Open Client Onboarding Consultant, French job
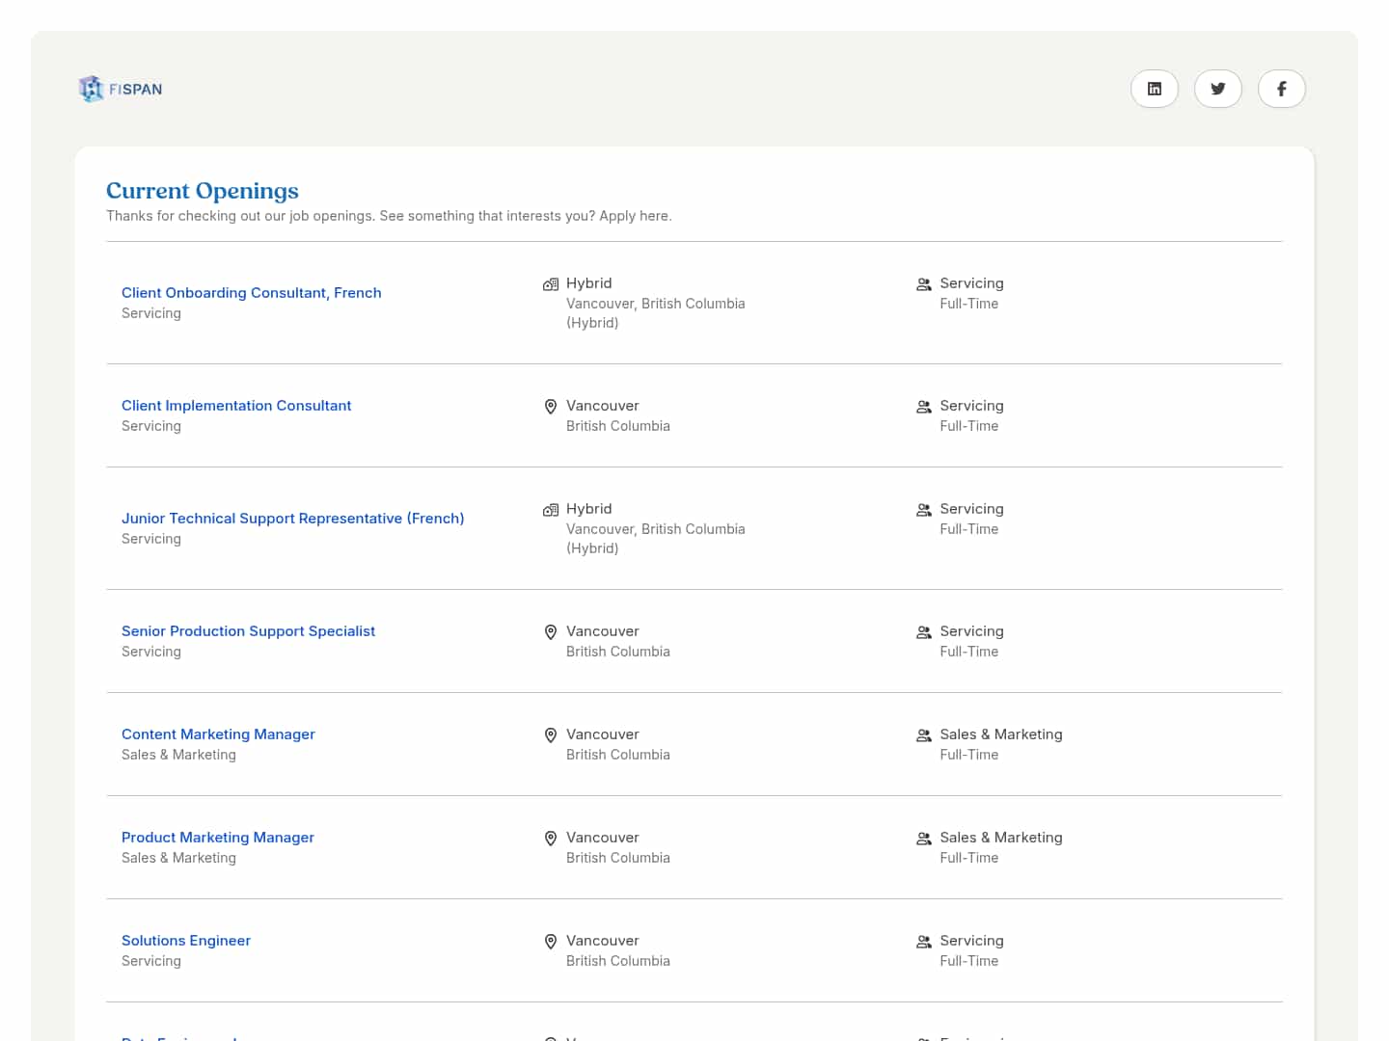 (x=251, y=293)
